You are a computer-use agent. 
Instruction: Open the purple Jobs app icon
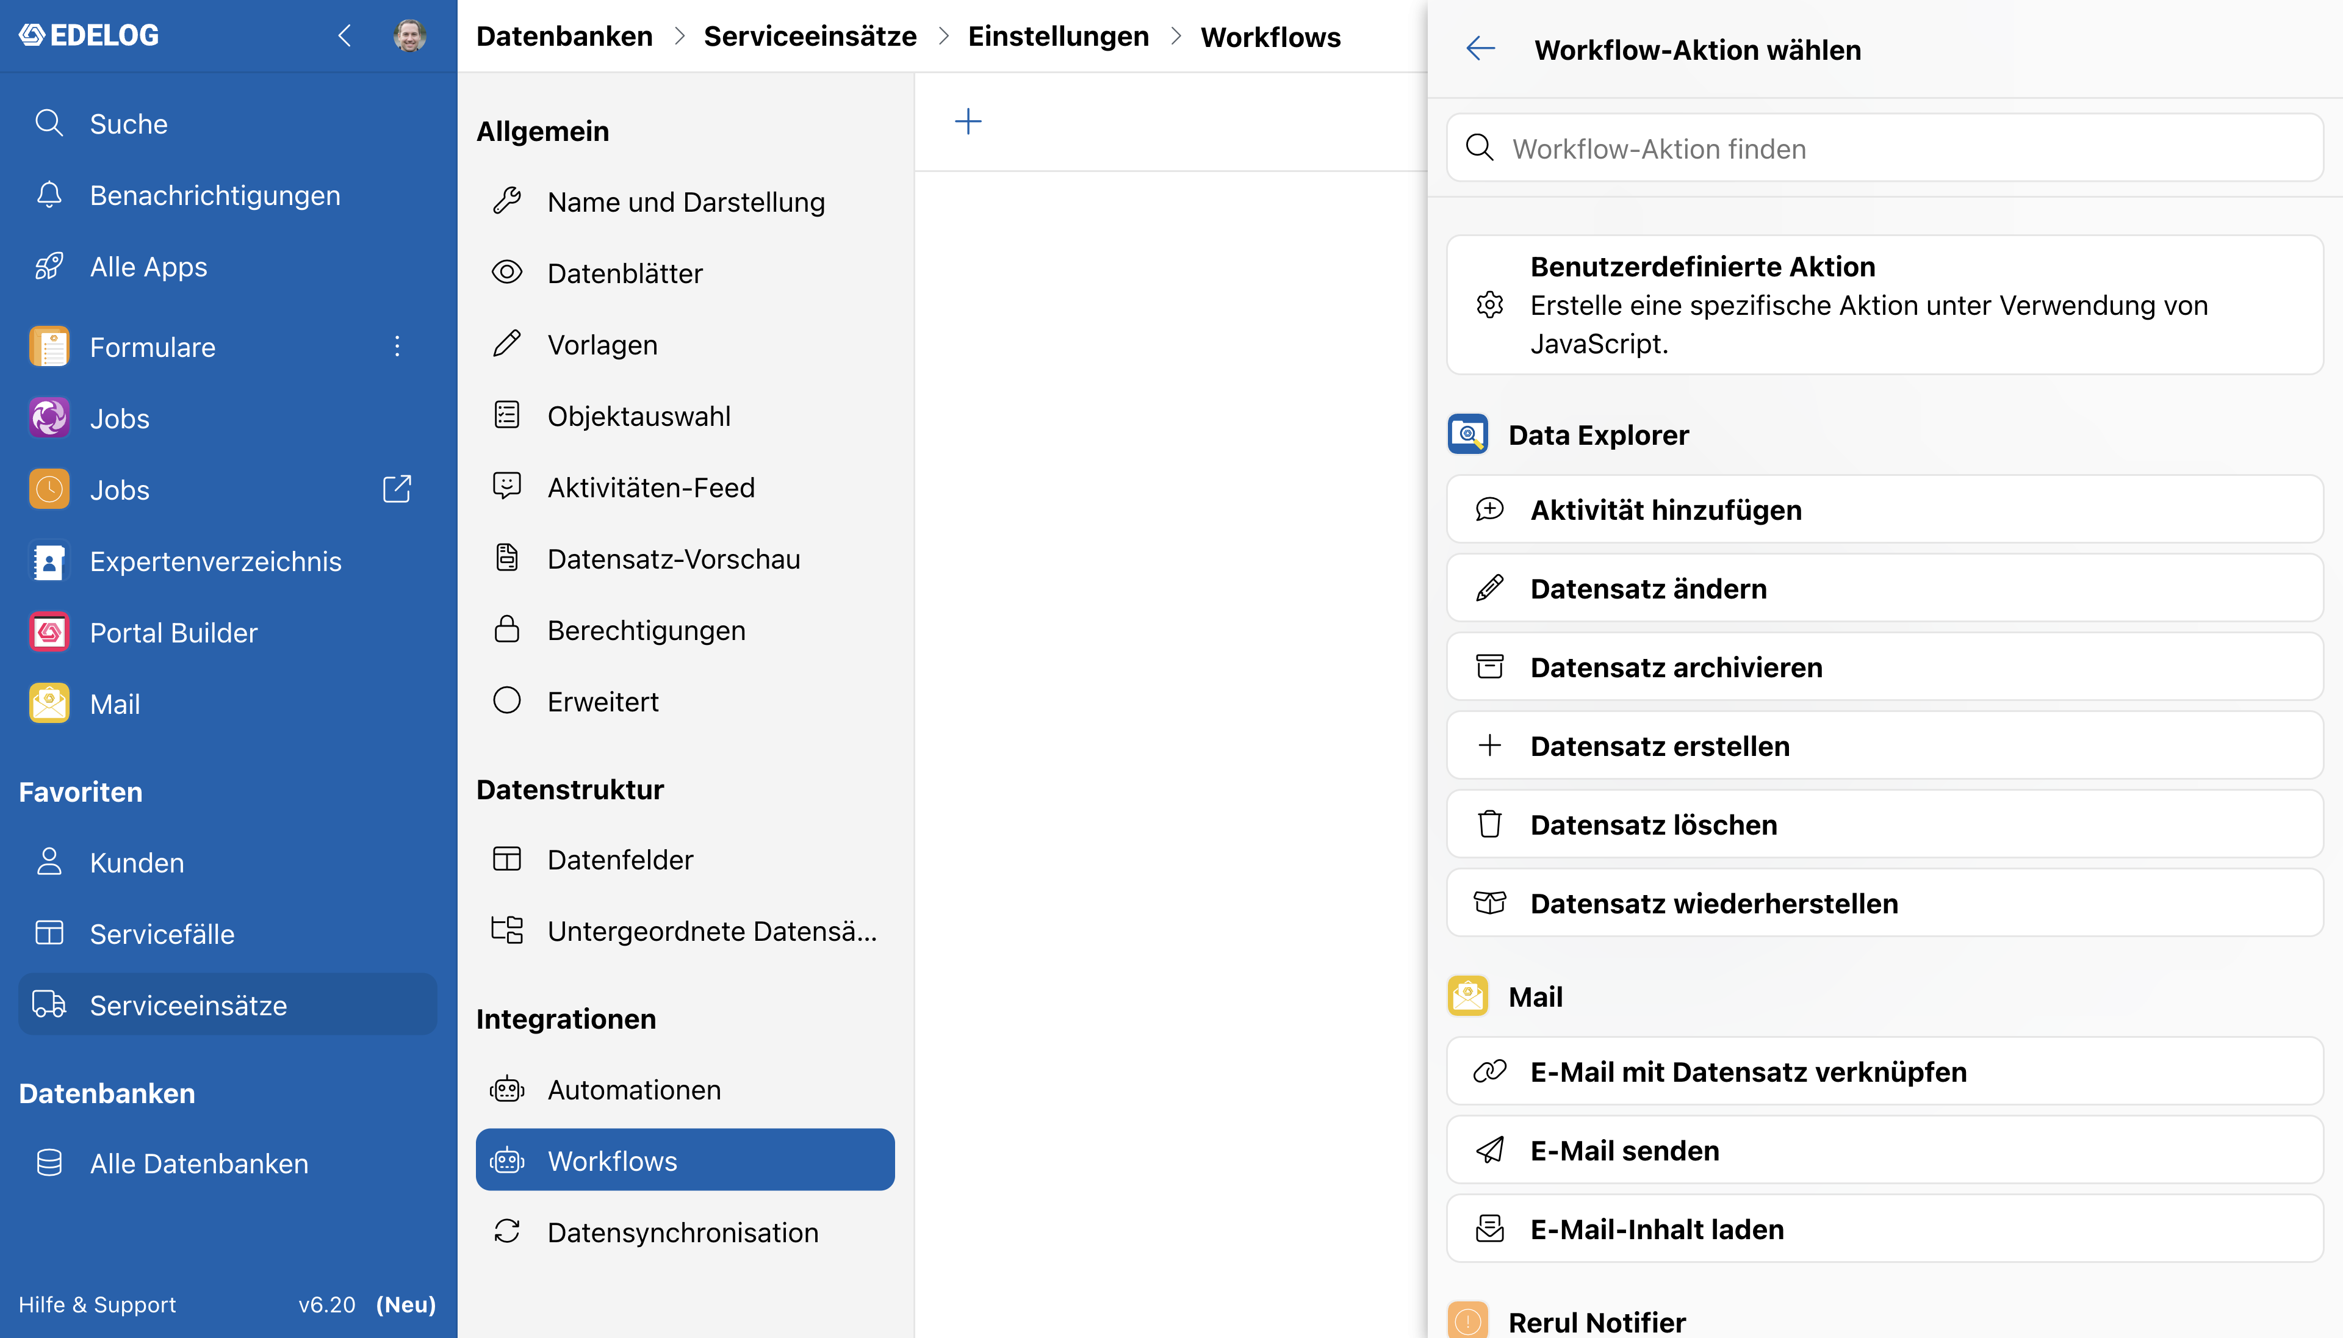pyautogui.click(x=49, y=418)
